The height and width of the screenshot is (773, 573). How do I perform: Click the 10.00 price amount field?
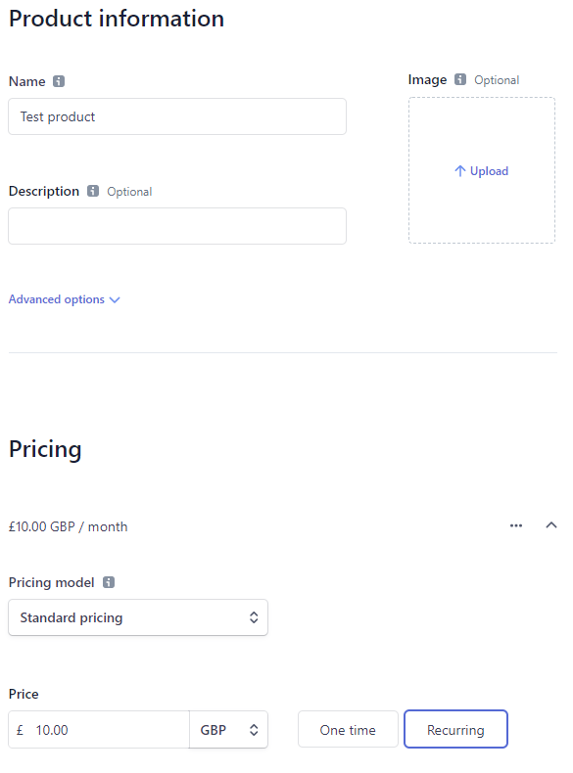[x=99, y=730]
